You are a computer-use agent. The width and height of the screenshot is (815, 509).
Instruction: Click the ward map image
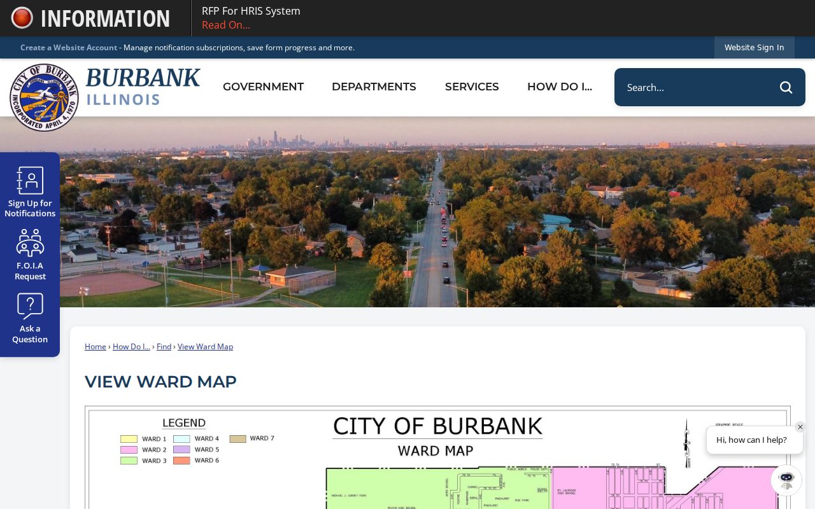click(437, 457)
